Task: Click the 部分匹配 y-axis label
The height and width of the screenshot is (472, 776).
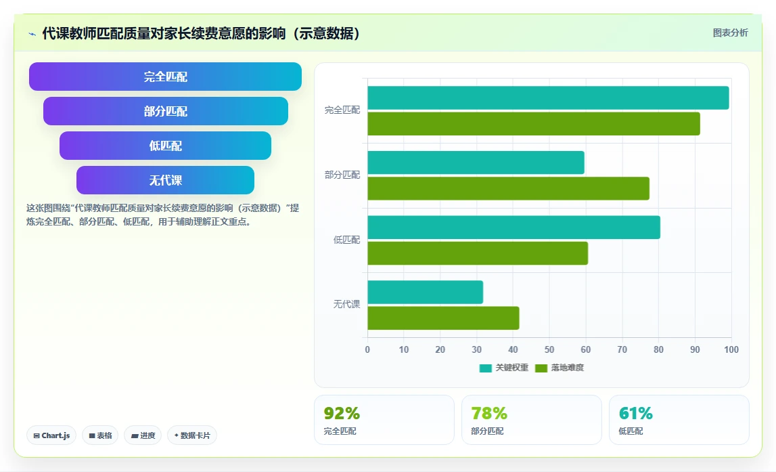Action: 342,175
